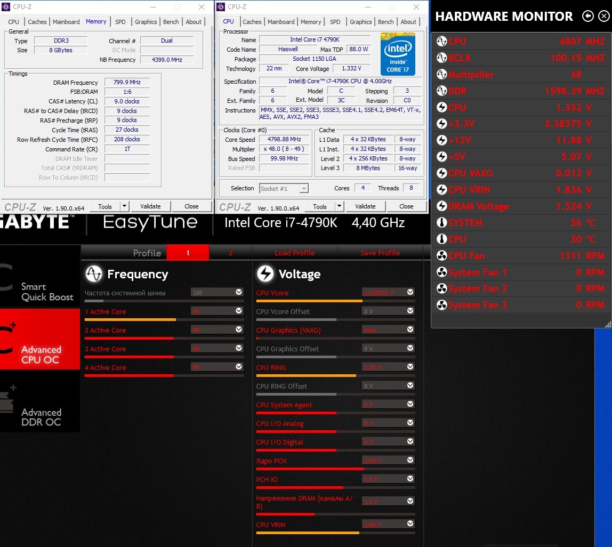The width and height of the screenshot is (612, 547).
Task: Expand the PCH IO voltage dropdown
Action: (x=410, y=479)
